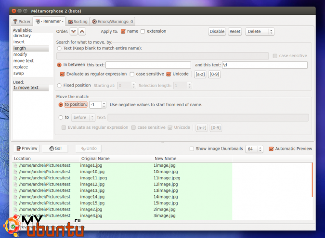
Task: Open the Delete dropdown menu
Action: point(260,32)
